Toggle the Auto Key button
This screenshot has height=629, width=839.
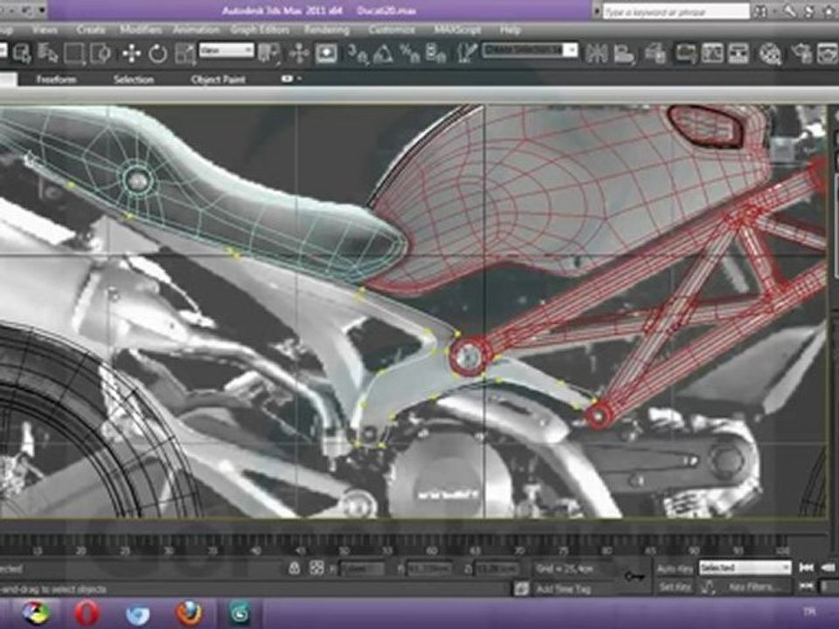(675, 569)
